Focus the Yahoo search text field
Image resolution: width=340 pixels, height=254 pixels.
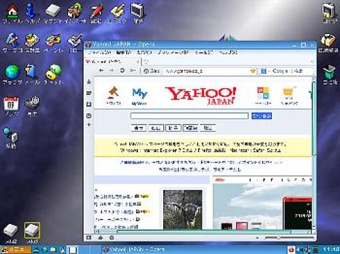pos(189,116)
